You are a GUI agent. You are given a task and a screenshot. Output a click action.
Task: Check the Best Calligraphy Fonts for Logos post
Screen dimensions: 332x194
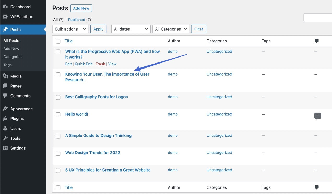click(x=58, y=97)
